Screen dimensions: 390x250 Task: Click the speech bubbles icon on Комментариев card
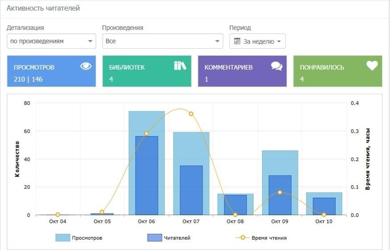(276, 66)
